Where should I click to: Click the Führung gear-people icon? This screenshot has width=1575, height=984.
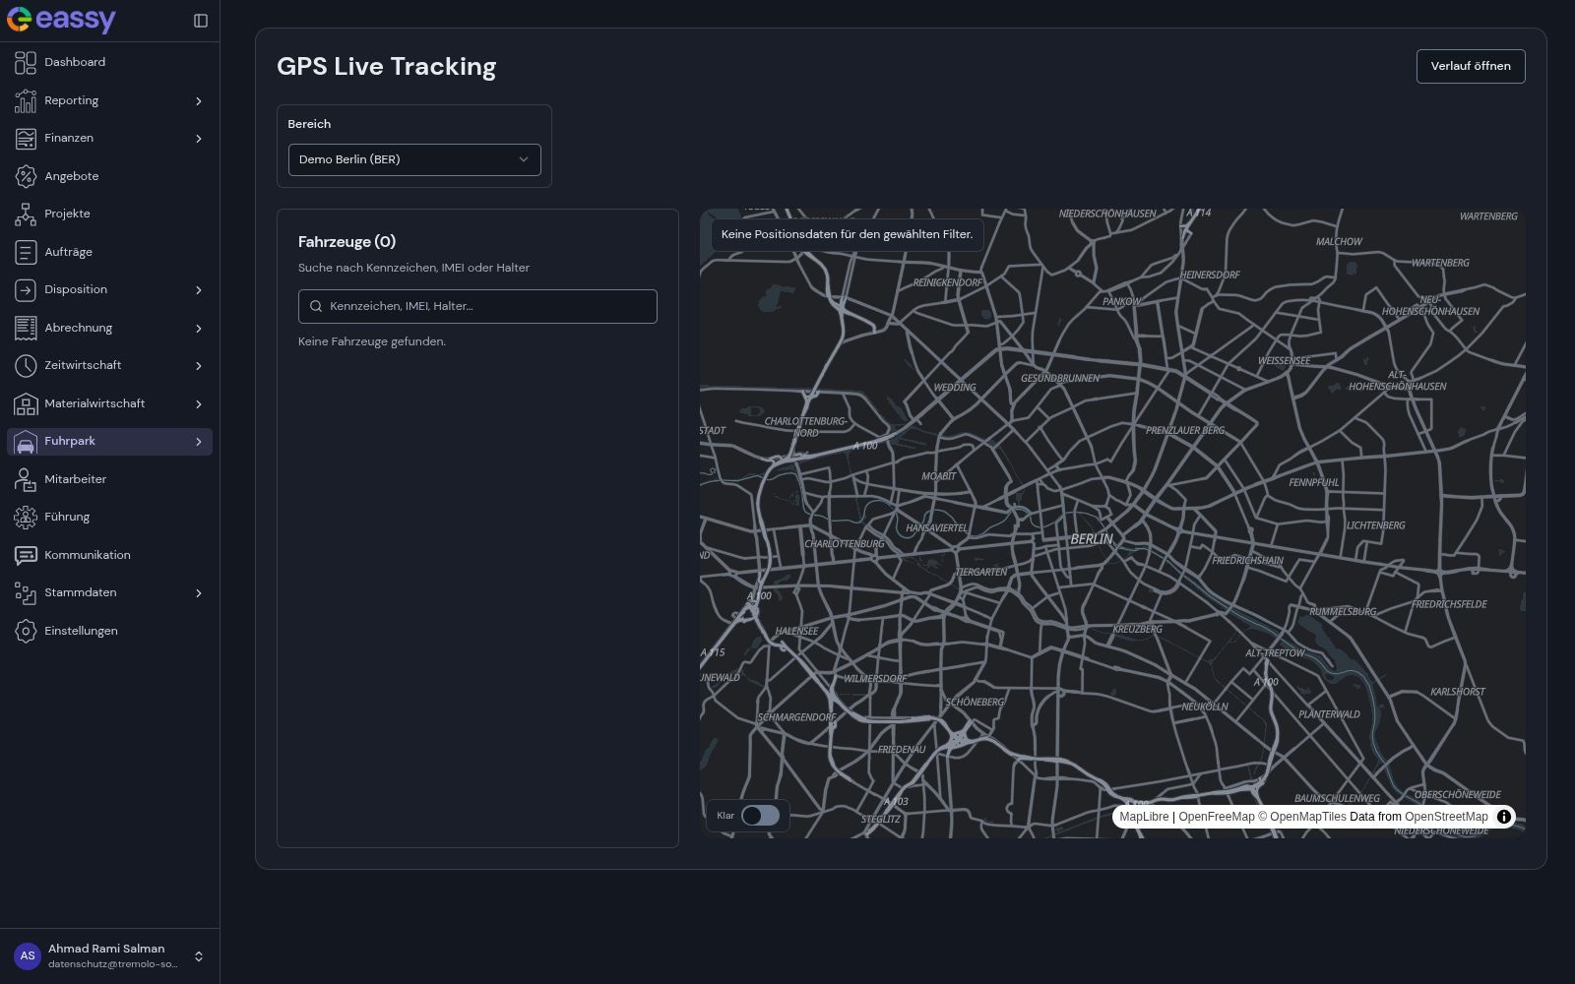tap(26, 517)
